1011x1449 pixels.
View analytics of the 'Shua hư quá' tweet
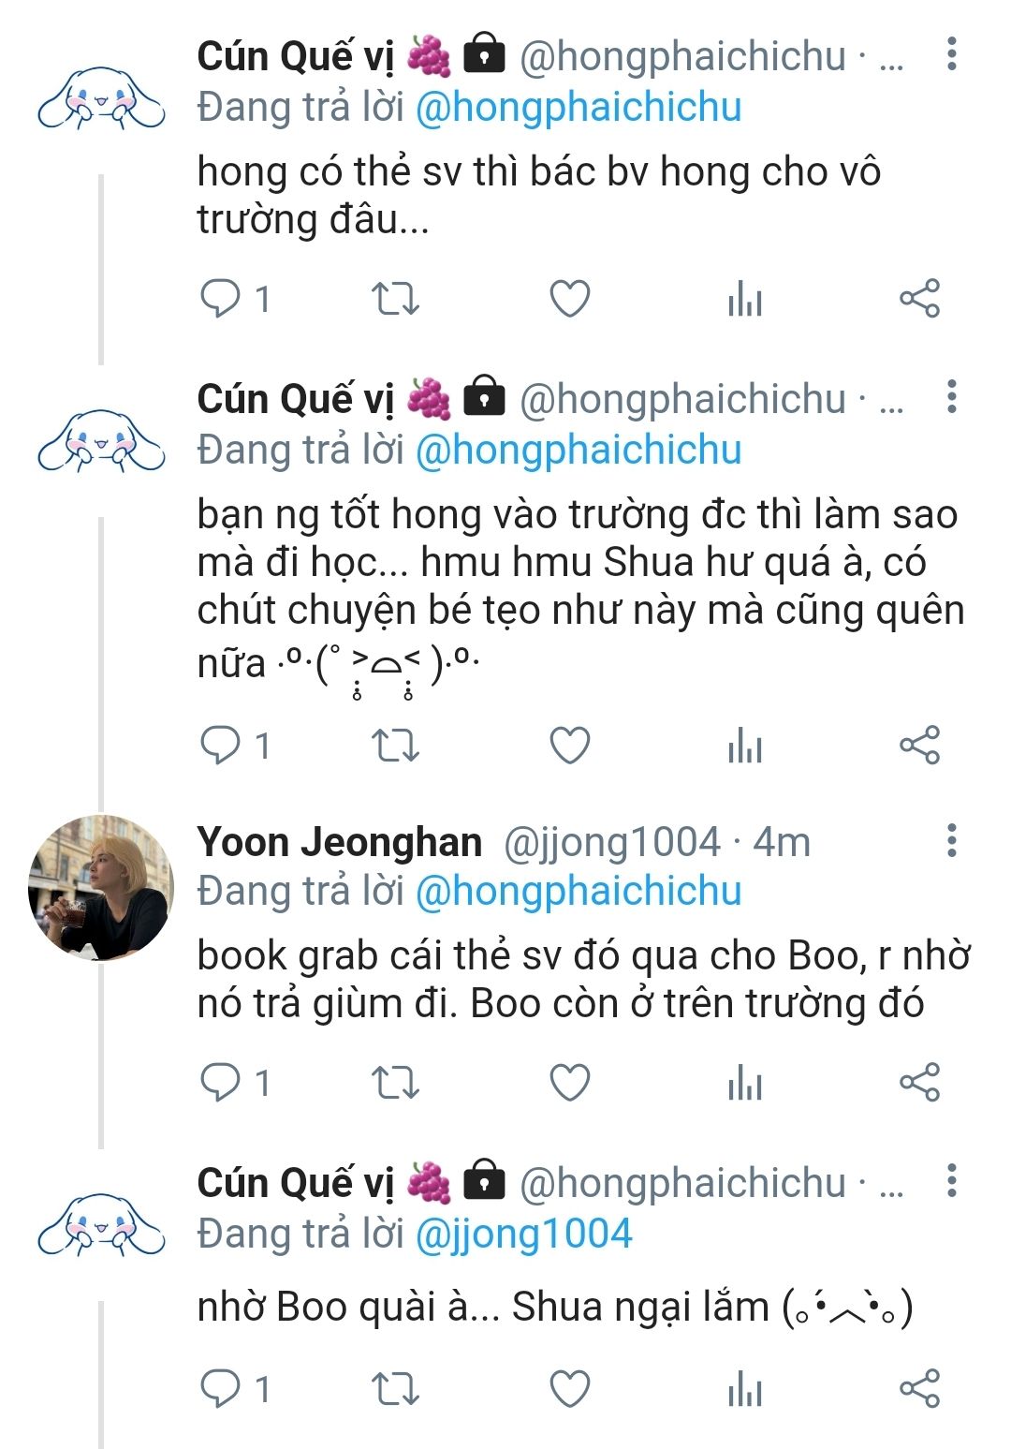745,746
